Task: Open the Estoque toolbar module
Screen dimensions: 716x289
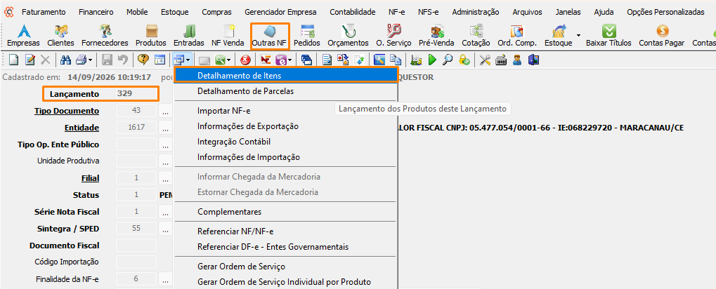Action: 558,36
